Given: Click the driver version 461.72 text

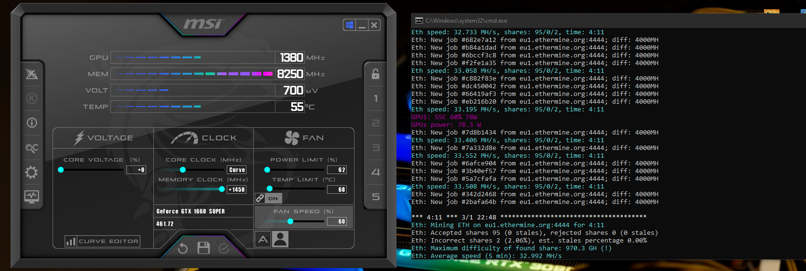Looking at the screenshot, I should point(164,224).
